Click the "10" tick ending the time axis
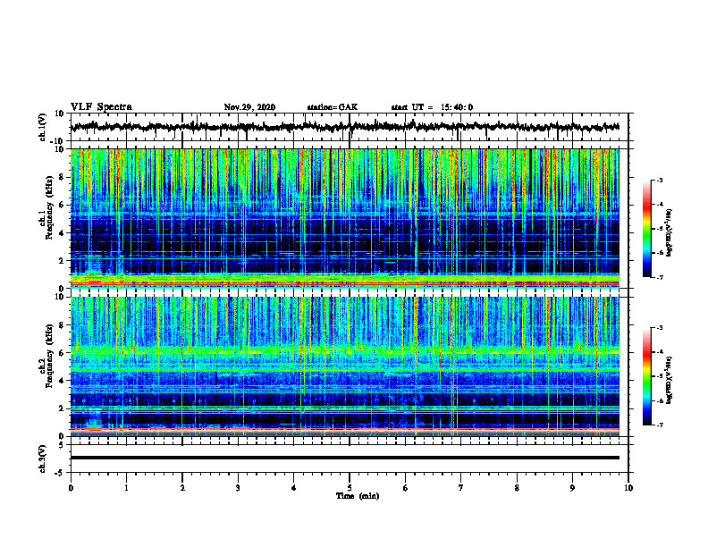 [x=628, y=488]
